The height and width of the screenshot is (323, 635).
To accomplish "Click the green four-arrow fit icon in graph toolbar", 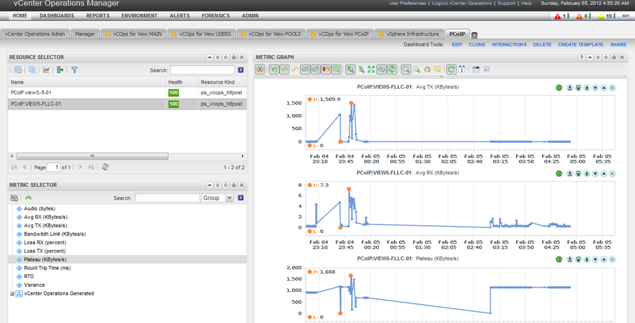I will [371, 69].
